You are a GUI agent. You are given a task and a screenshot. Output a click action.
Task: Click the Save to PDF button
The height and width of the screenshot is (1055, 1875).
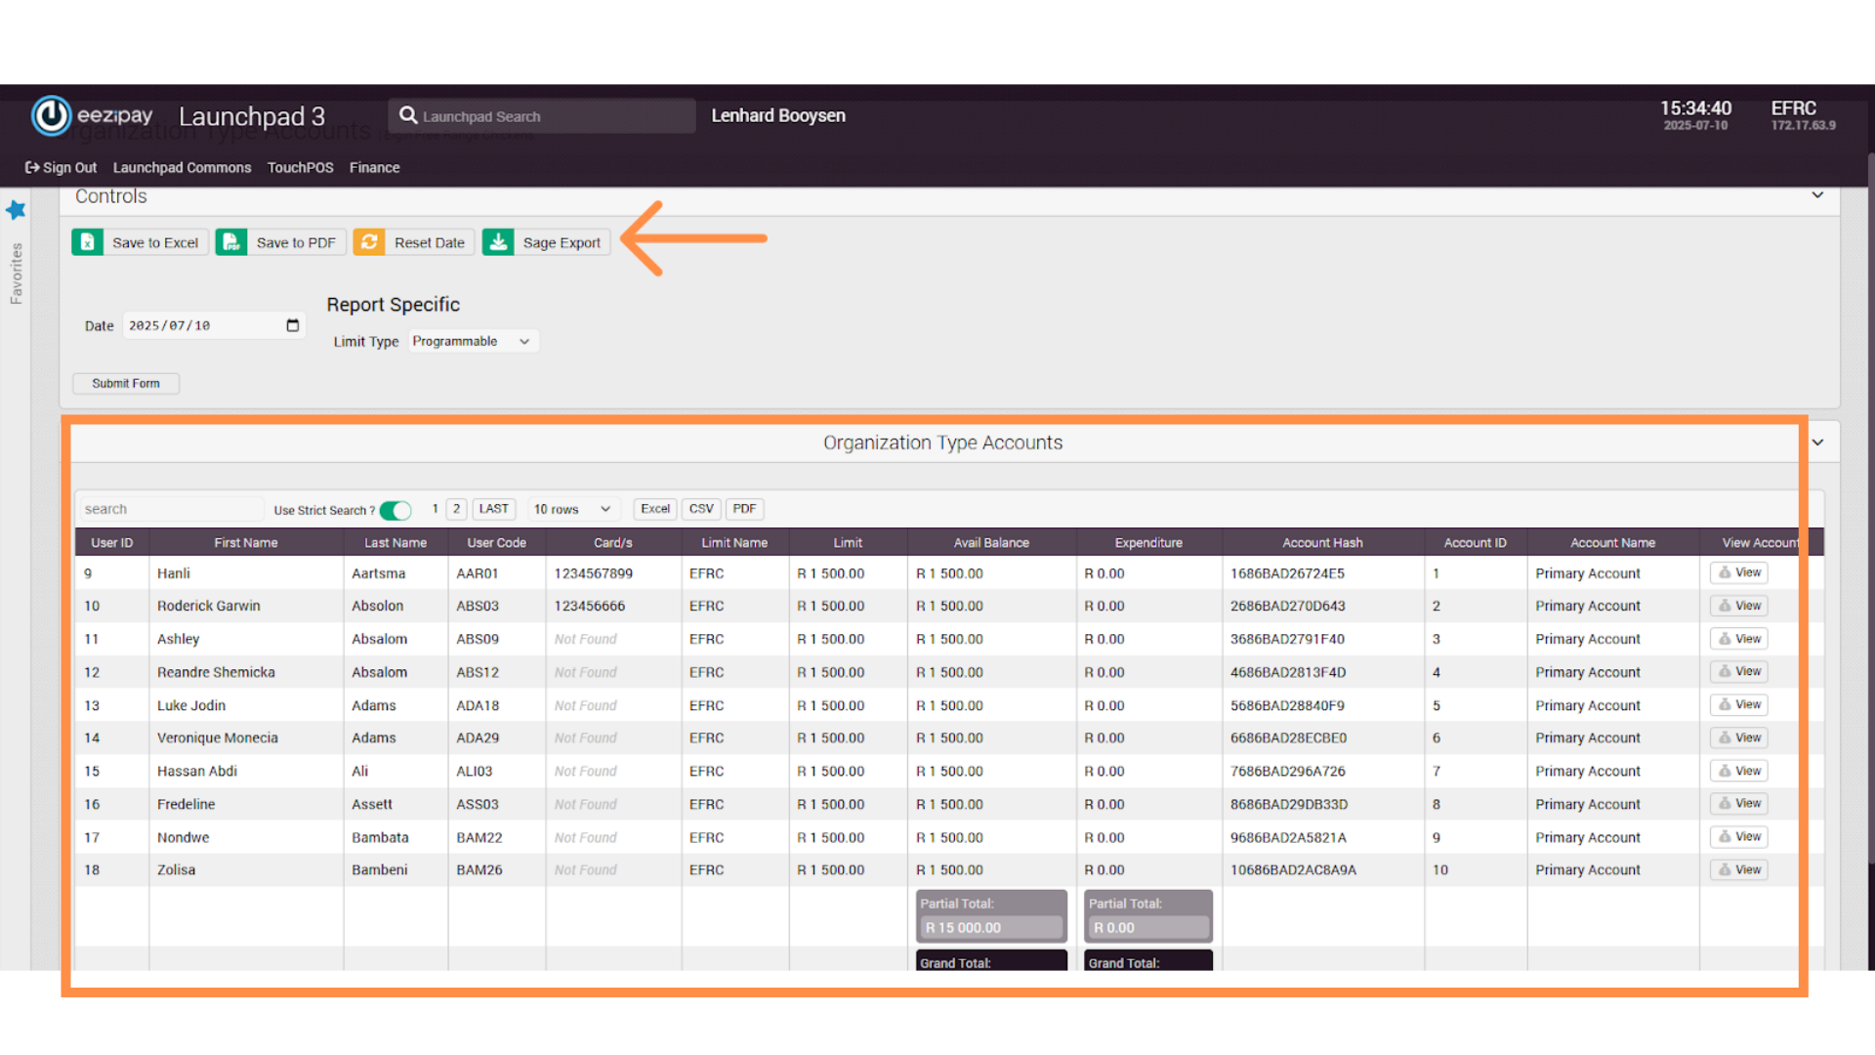[281, 242]
